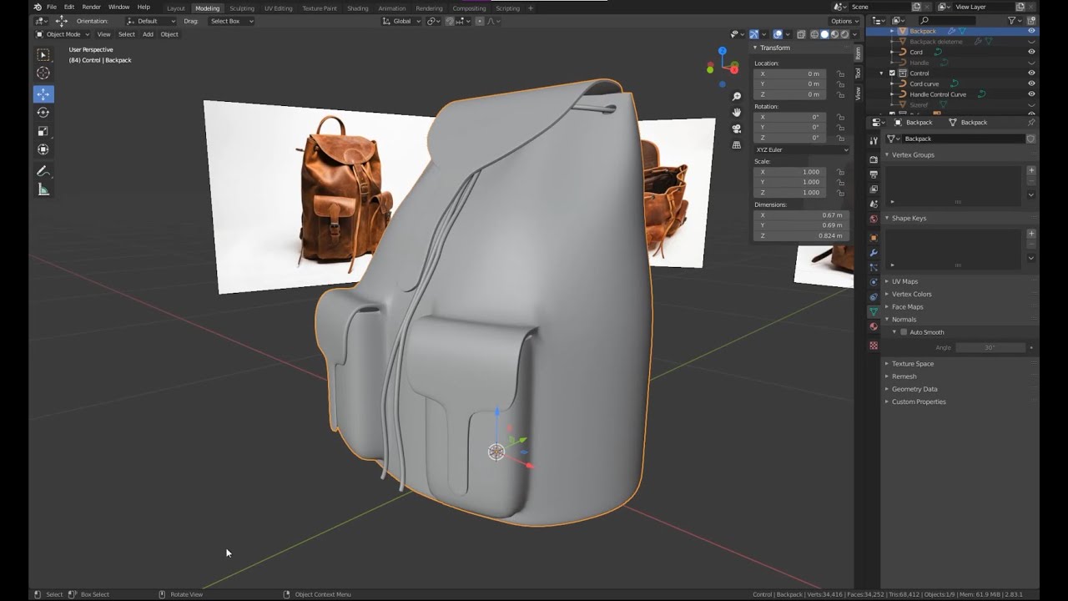This screenshot has height=601, width=1068.
Task: Open Texture properties checker tab
Action: (874, 346)
